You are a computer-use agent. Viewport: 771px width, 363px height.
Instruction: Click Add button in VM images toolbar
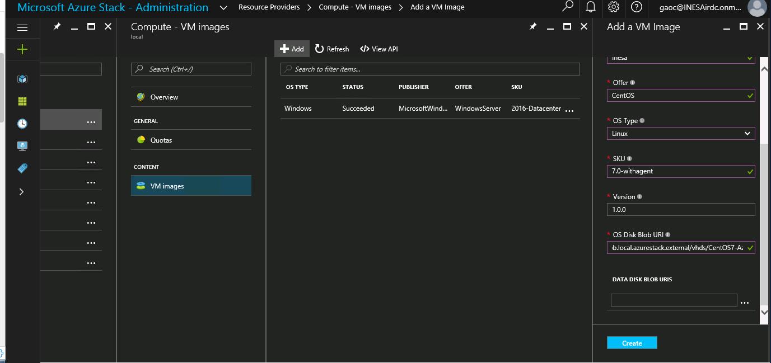292,49
